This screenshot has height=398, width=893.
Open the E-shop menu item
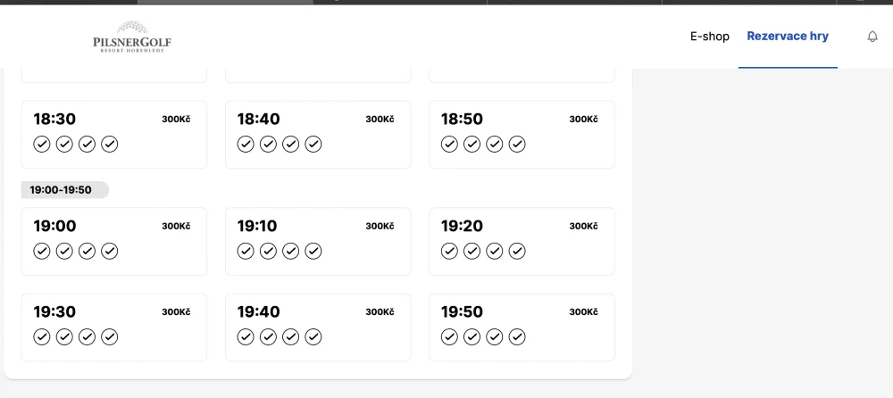710,37
